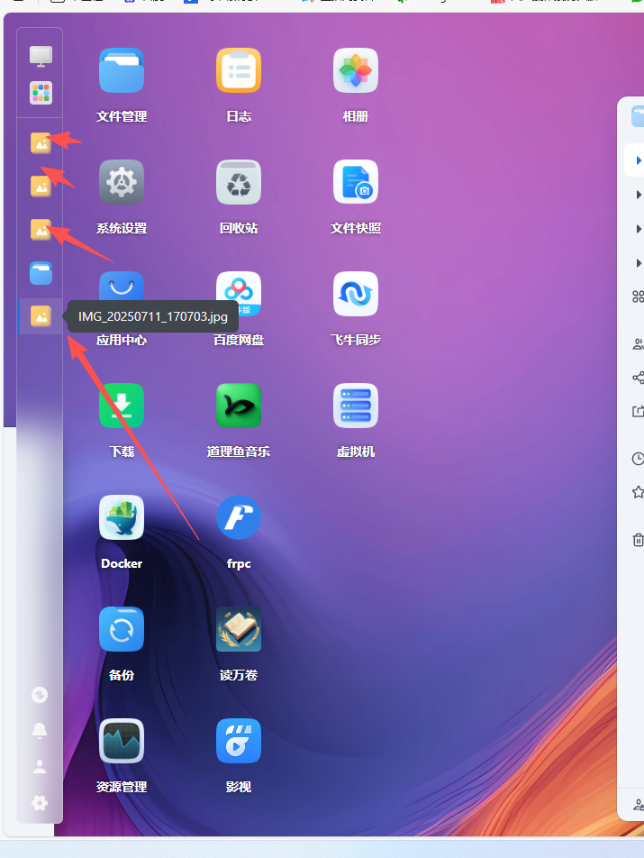Launch the Docker app
644x858 pixels.
[122, 517]
